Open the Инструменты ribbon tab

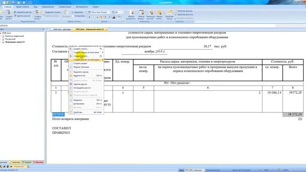82,7
